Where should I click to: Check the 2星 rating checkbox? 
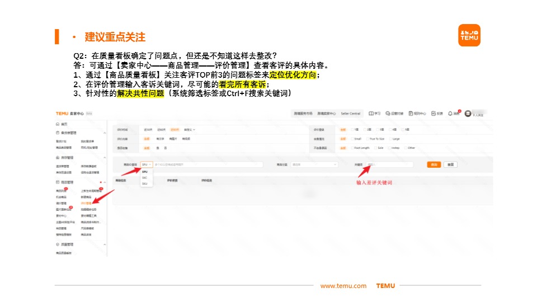click(365, 130)
